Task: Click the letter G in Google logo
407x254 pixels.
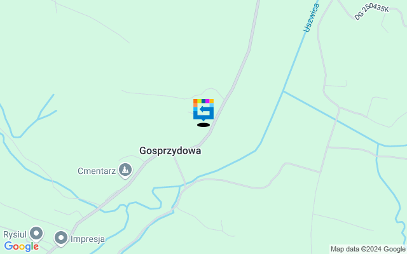Action: pos(8,246)
